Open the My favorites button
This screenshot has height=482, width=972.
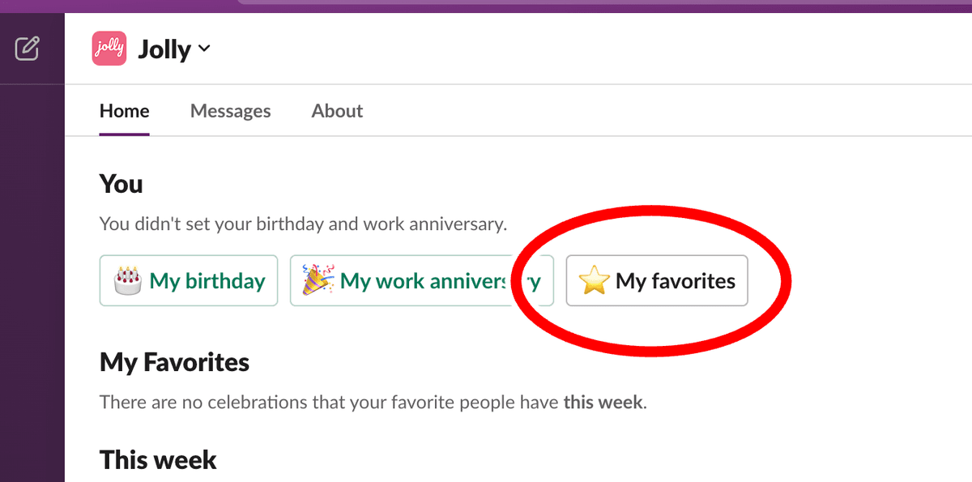(657, 281)
